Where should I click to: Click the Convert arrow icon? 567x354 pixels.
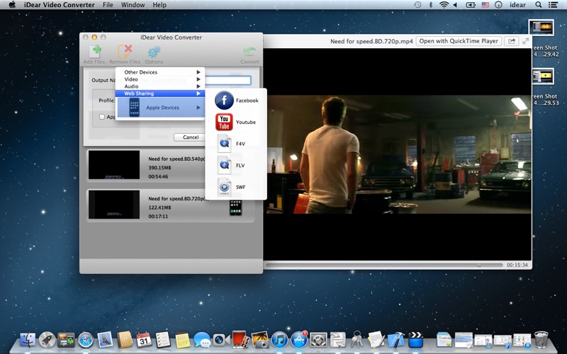tap(249, 52)
